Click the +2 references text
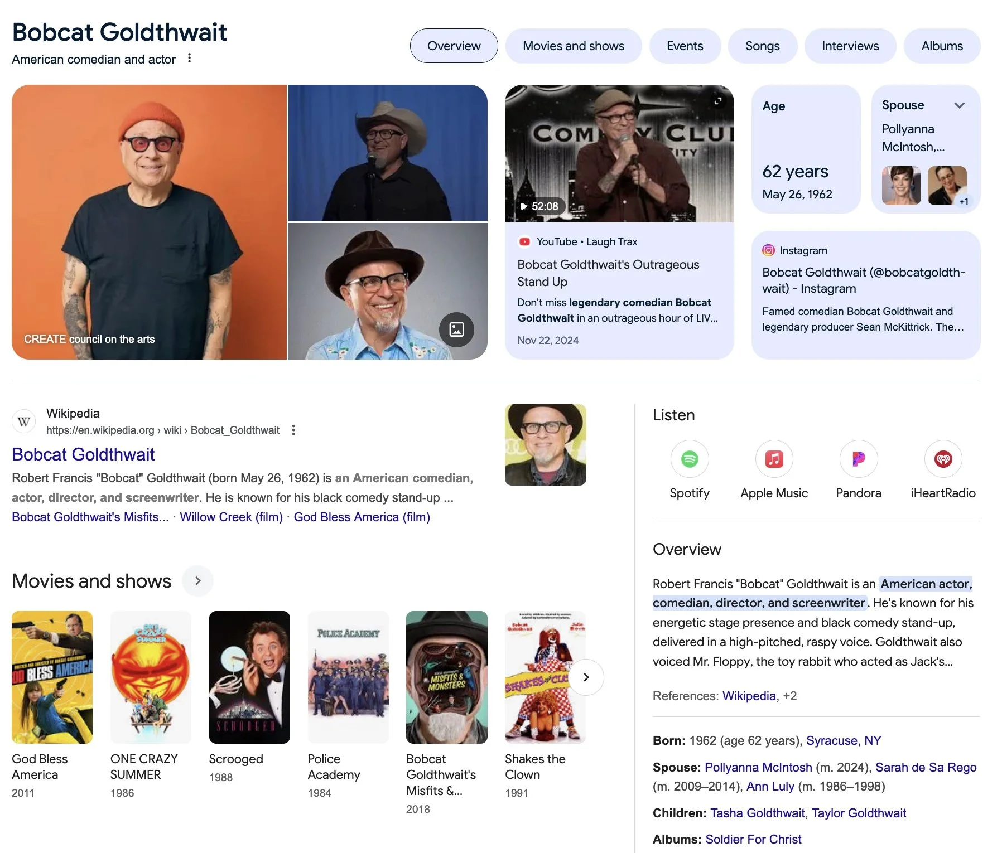 (789, 696)
